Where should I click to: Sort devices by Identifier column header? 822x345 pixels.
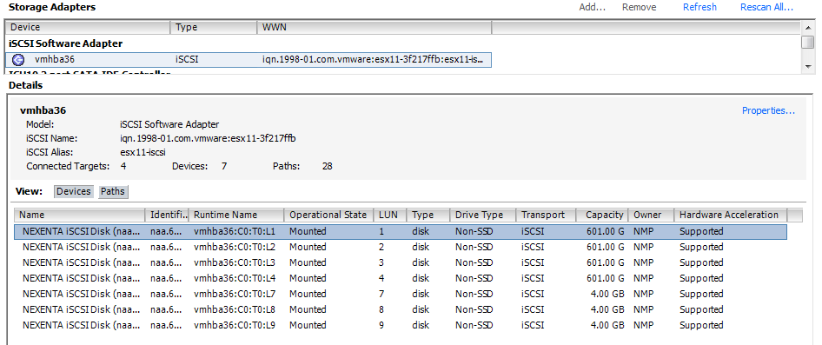[167, 215]
